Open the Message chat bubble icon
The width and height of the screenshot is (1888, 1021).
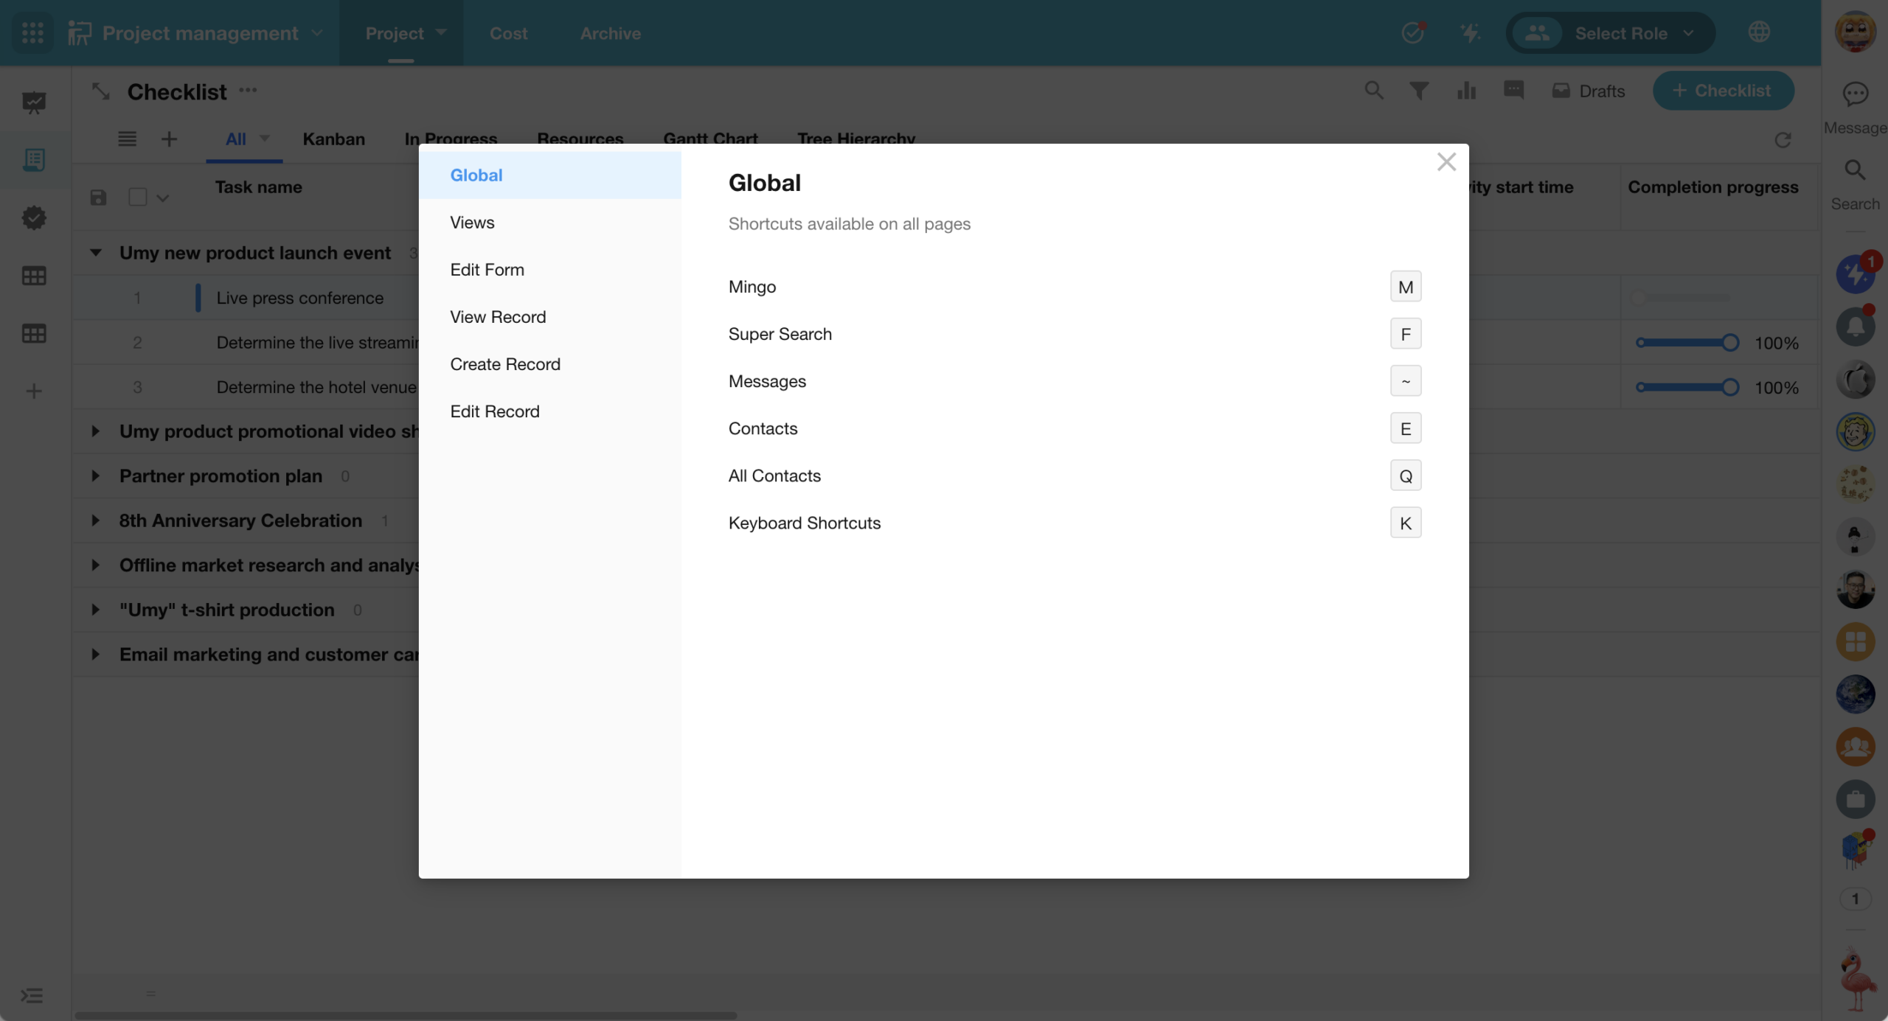click(x=1855, y=94)
